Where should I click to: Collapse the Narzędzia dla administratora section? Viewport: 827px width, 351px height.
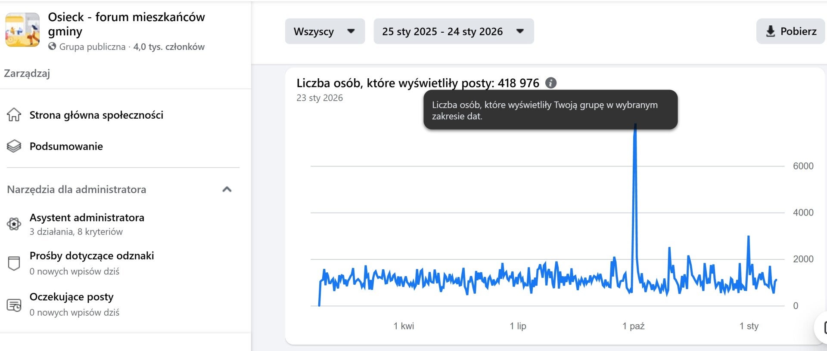pos(227,189)
